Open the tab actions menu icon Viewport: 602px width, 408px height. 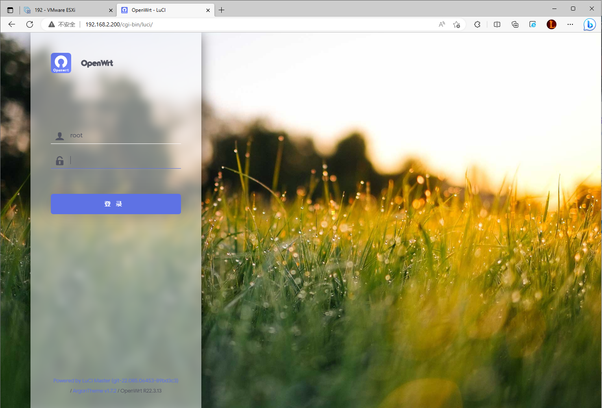point(10,10)
